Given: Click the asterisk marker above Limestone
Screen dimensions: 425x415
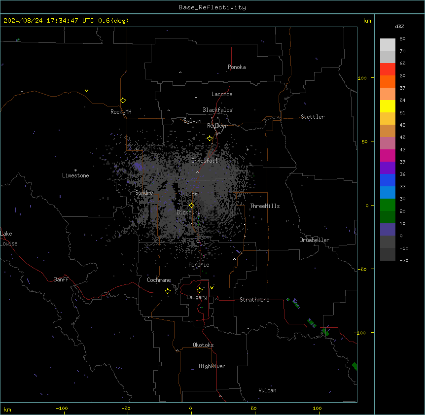Looking at the screenshot, I should (75, 171).
